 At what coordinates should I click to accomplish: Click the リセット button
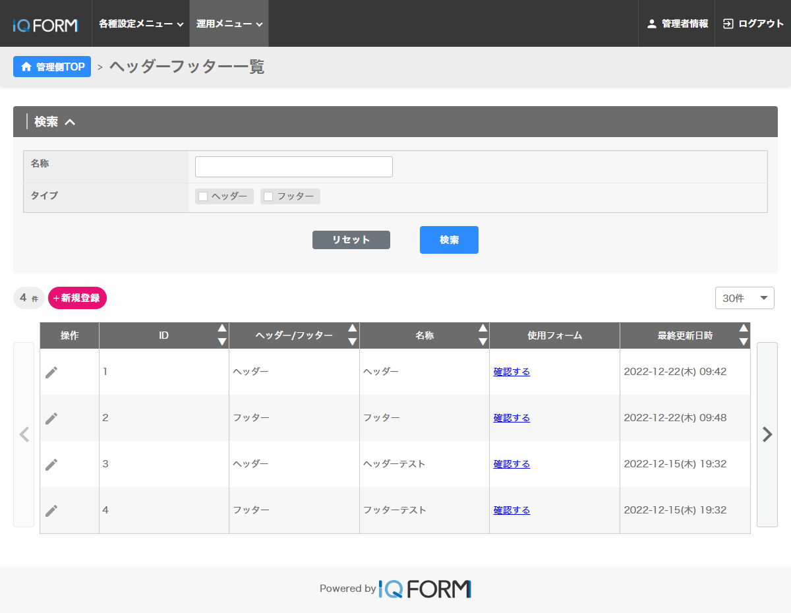[x=351, y=240]
